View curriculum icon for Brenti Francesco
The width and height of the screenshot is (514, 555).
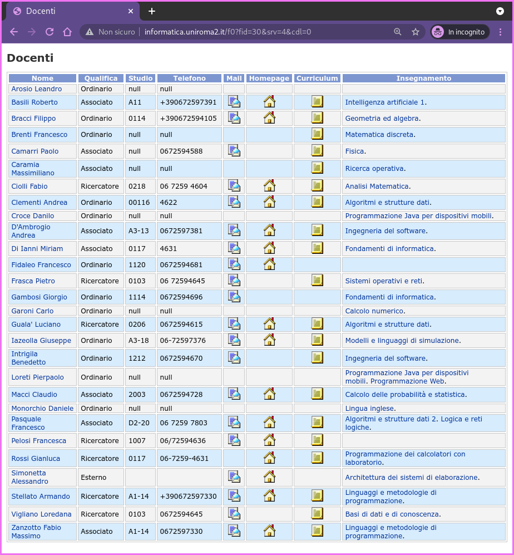317,134
